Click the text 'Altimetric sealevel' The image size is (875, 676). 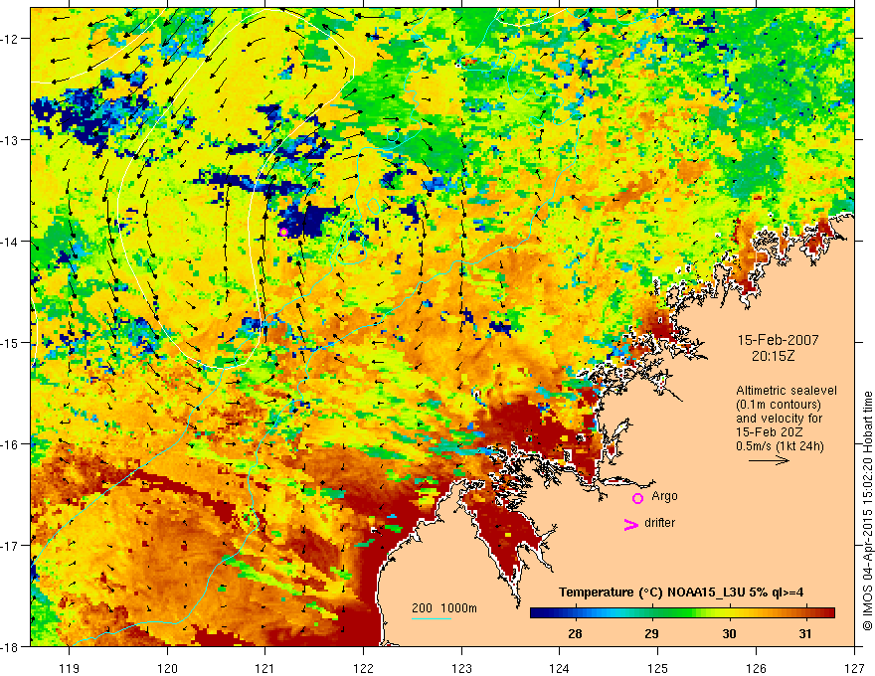pos(787,391)
